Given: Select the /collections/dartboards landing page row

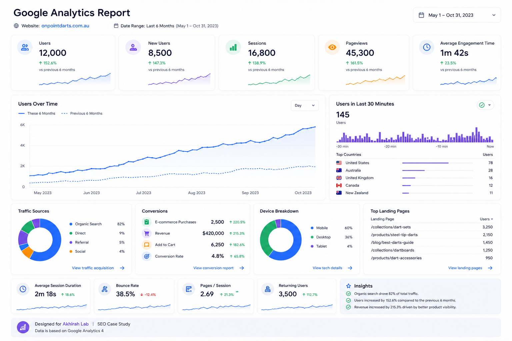Looking at the screenshot, I should click(432, 250).
